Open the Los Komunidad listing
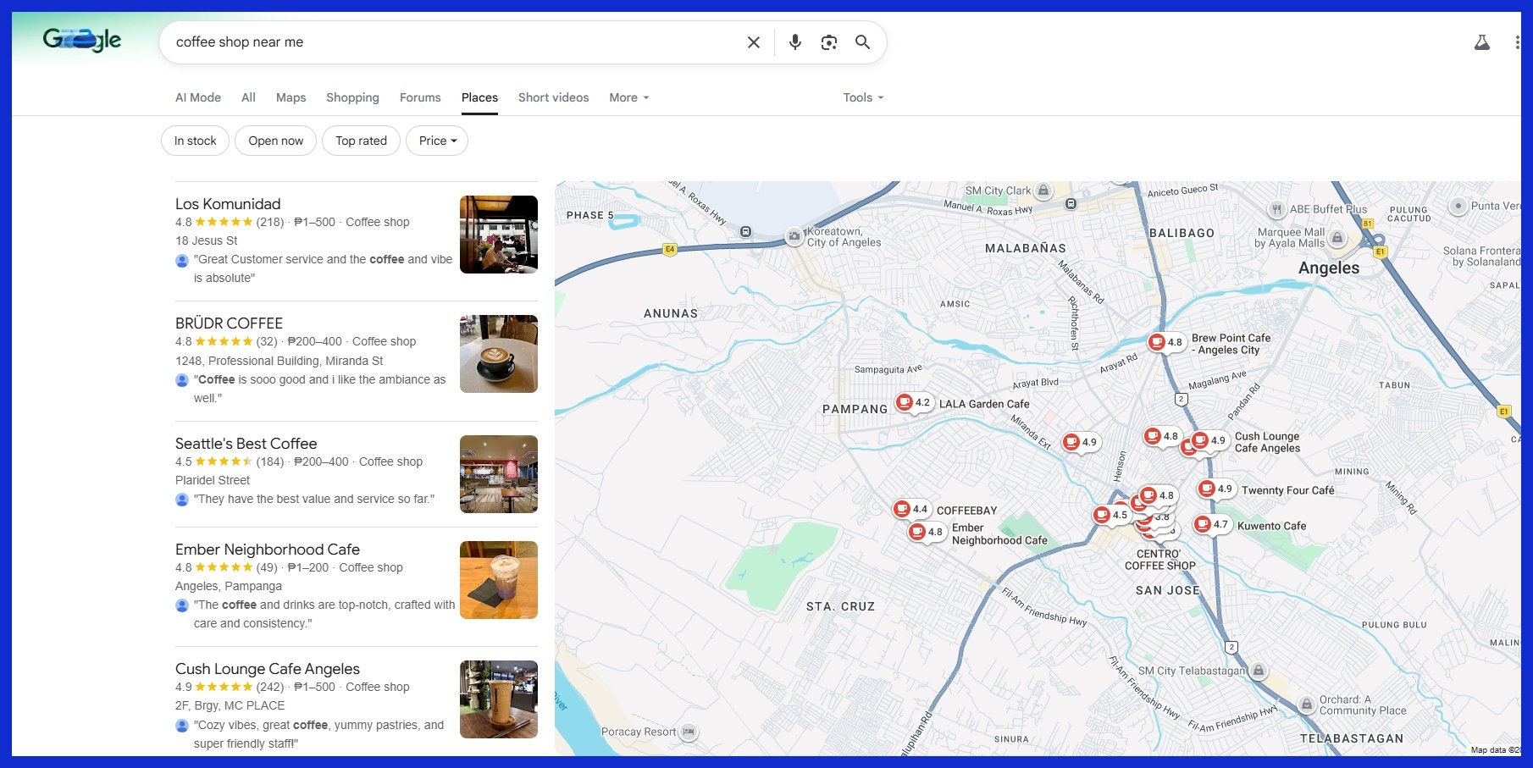Viewport: 1533px width, 768px height. [227, 204]
